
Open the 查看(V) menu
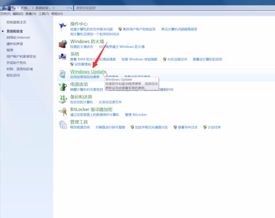31,14
